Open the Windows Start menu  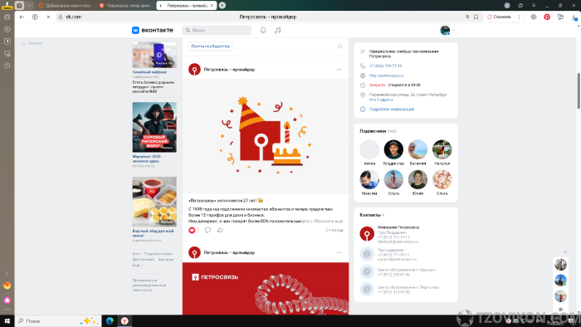click(x=7, y=321)
